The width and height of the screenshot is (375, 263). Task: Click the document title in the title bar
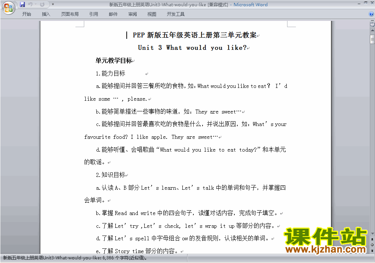coord(188,4)
